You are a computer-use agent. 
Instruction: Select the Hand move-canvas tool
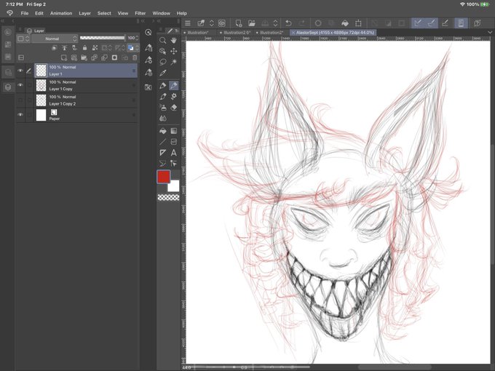coord(174,41)
